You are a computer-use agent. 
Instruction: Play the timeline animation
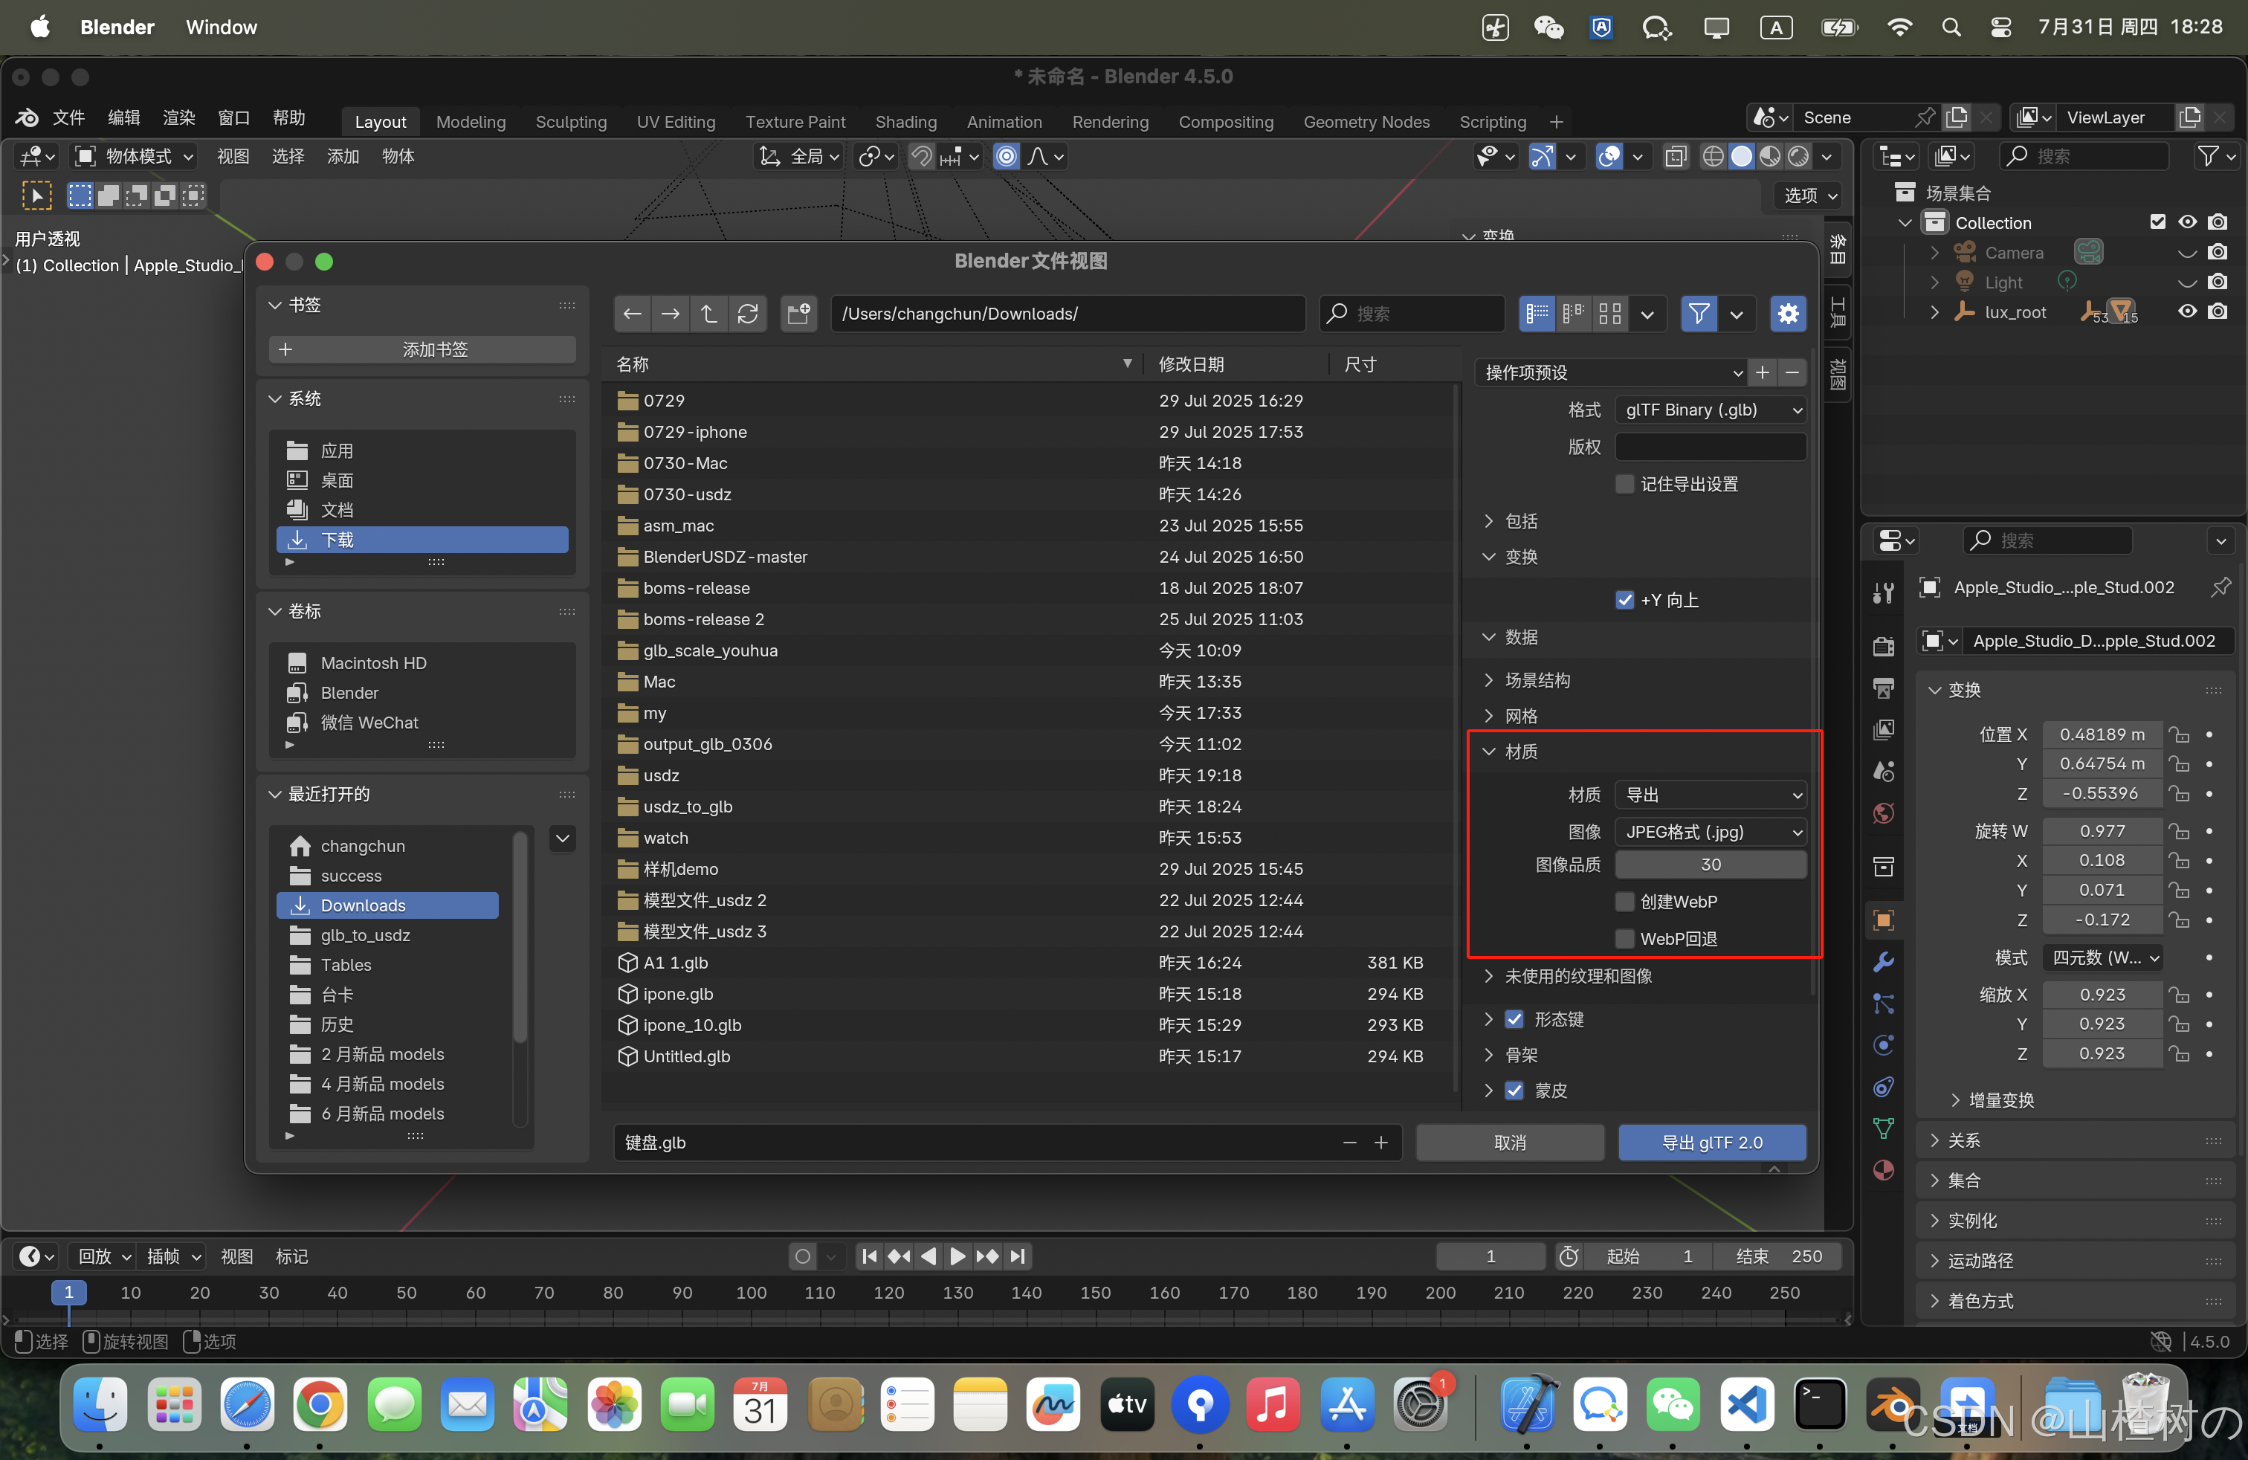point(957,1256)
